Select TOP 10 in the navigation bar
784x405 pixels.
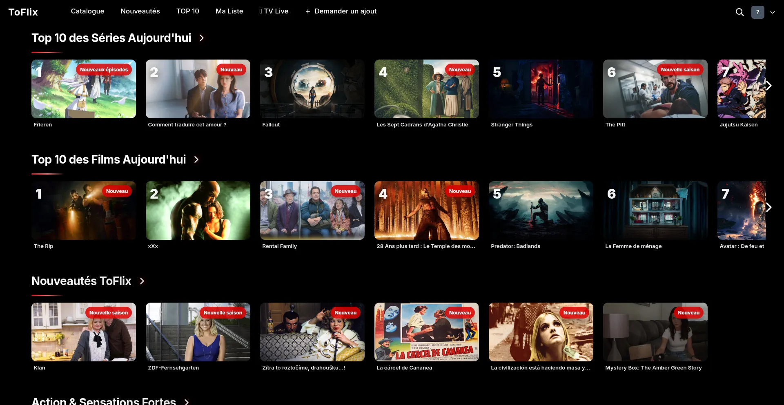coord(187,11)
